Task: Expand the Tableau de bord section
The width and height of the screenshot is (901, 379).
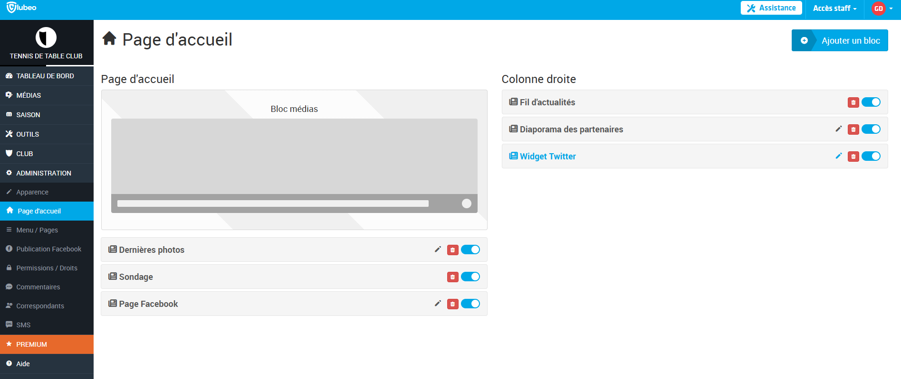Action: click(x=47, y=76)
